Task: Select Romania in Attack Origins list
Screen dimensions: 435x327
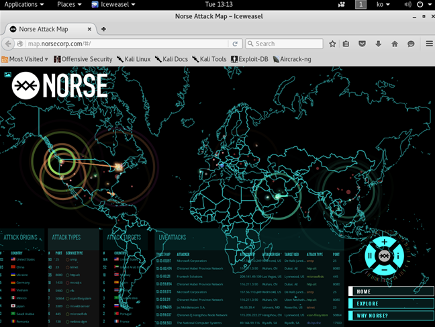Action: point(20,322)
